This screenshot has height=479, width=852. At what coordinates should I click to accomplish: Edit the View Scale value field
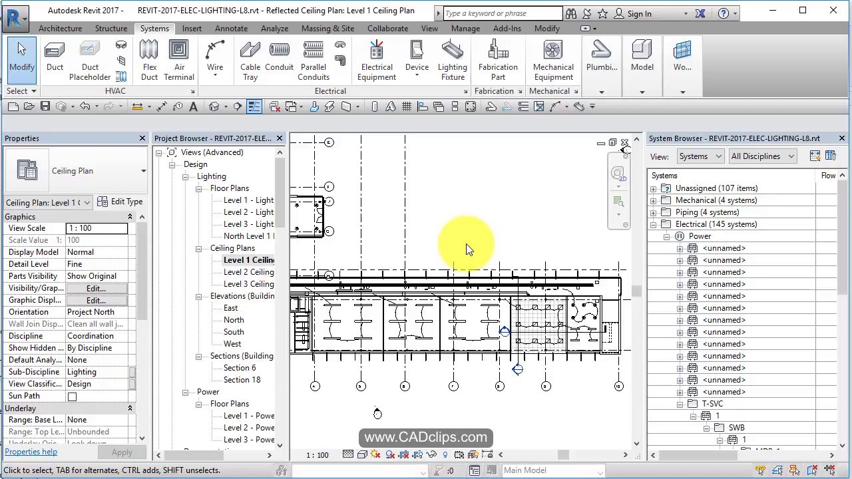pos(97,228)
